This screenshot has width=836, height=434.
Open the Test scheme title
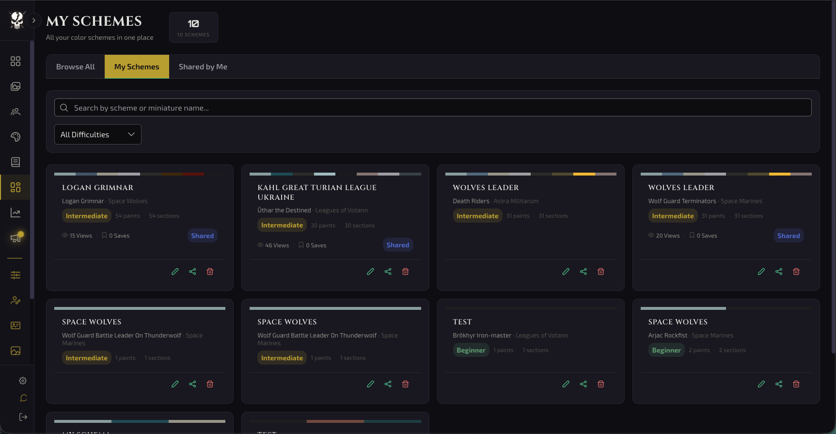pyautogui.click(x=462, y=322)
